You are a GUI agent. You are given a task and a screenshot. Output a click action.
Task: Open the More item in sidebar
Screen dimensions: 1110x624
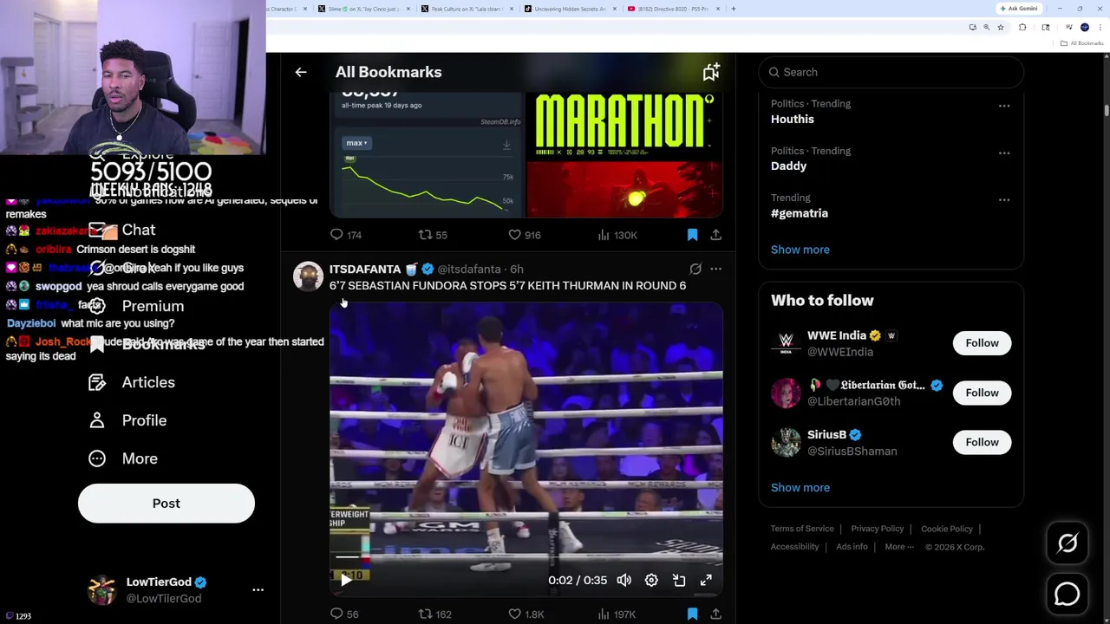pyautogui.click(x=123, y=458)
